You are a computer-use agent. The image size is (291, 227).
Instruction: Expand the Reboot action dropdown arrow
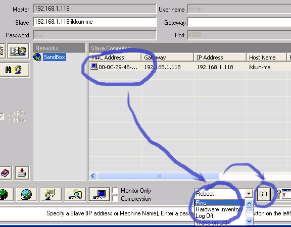[x=249, y=194]
